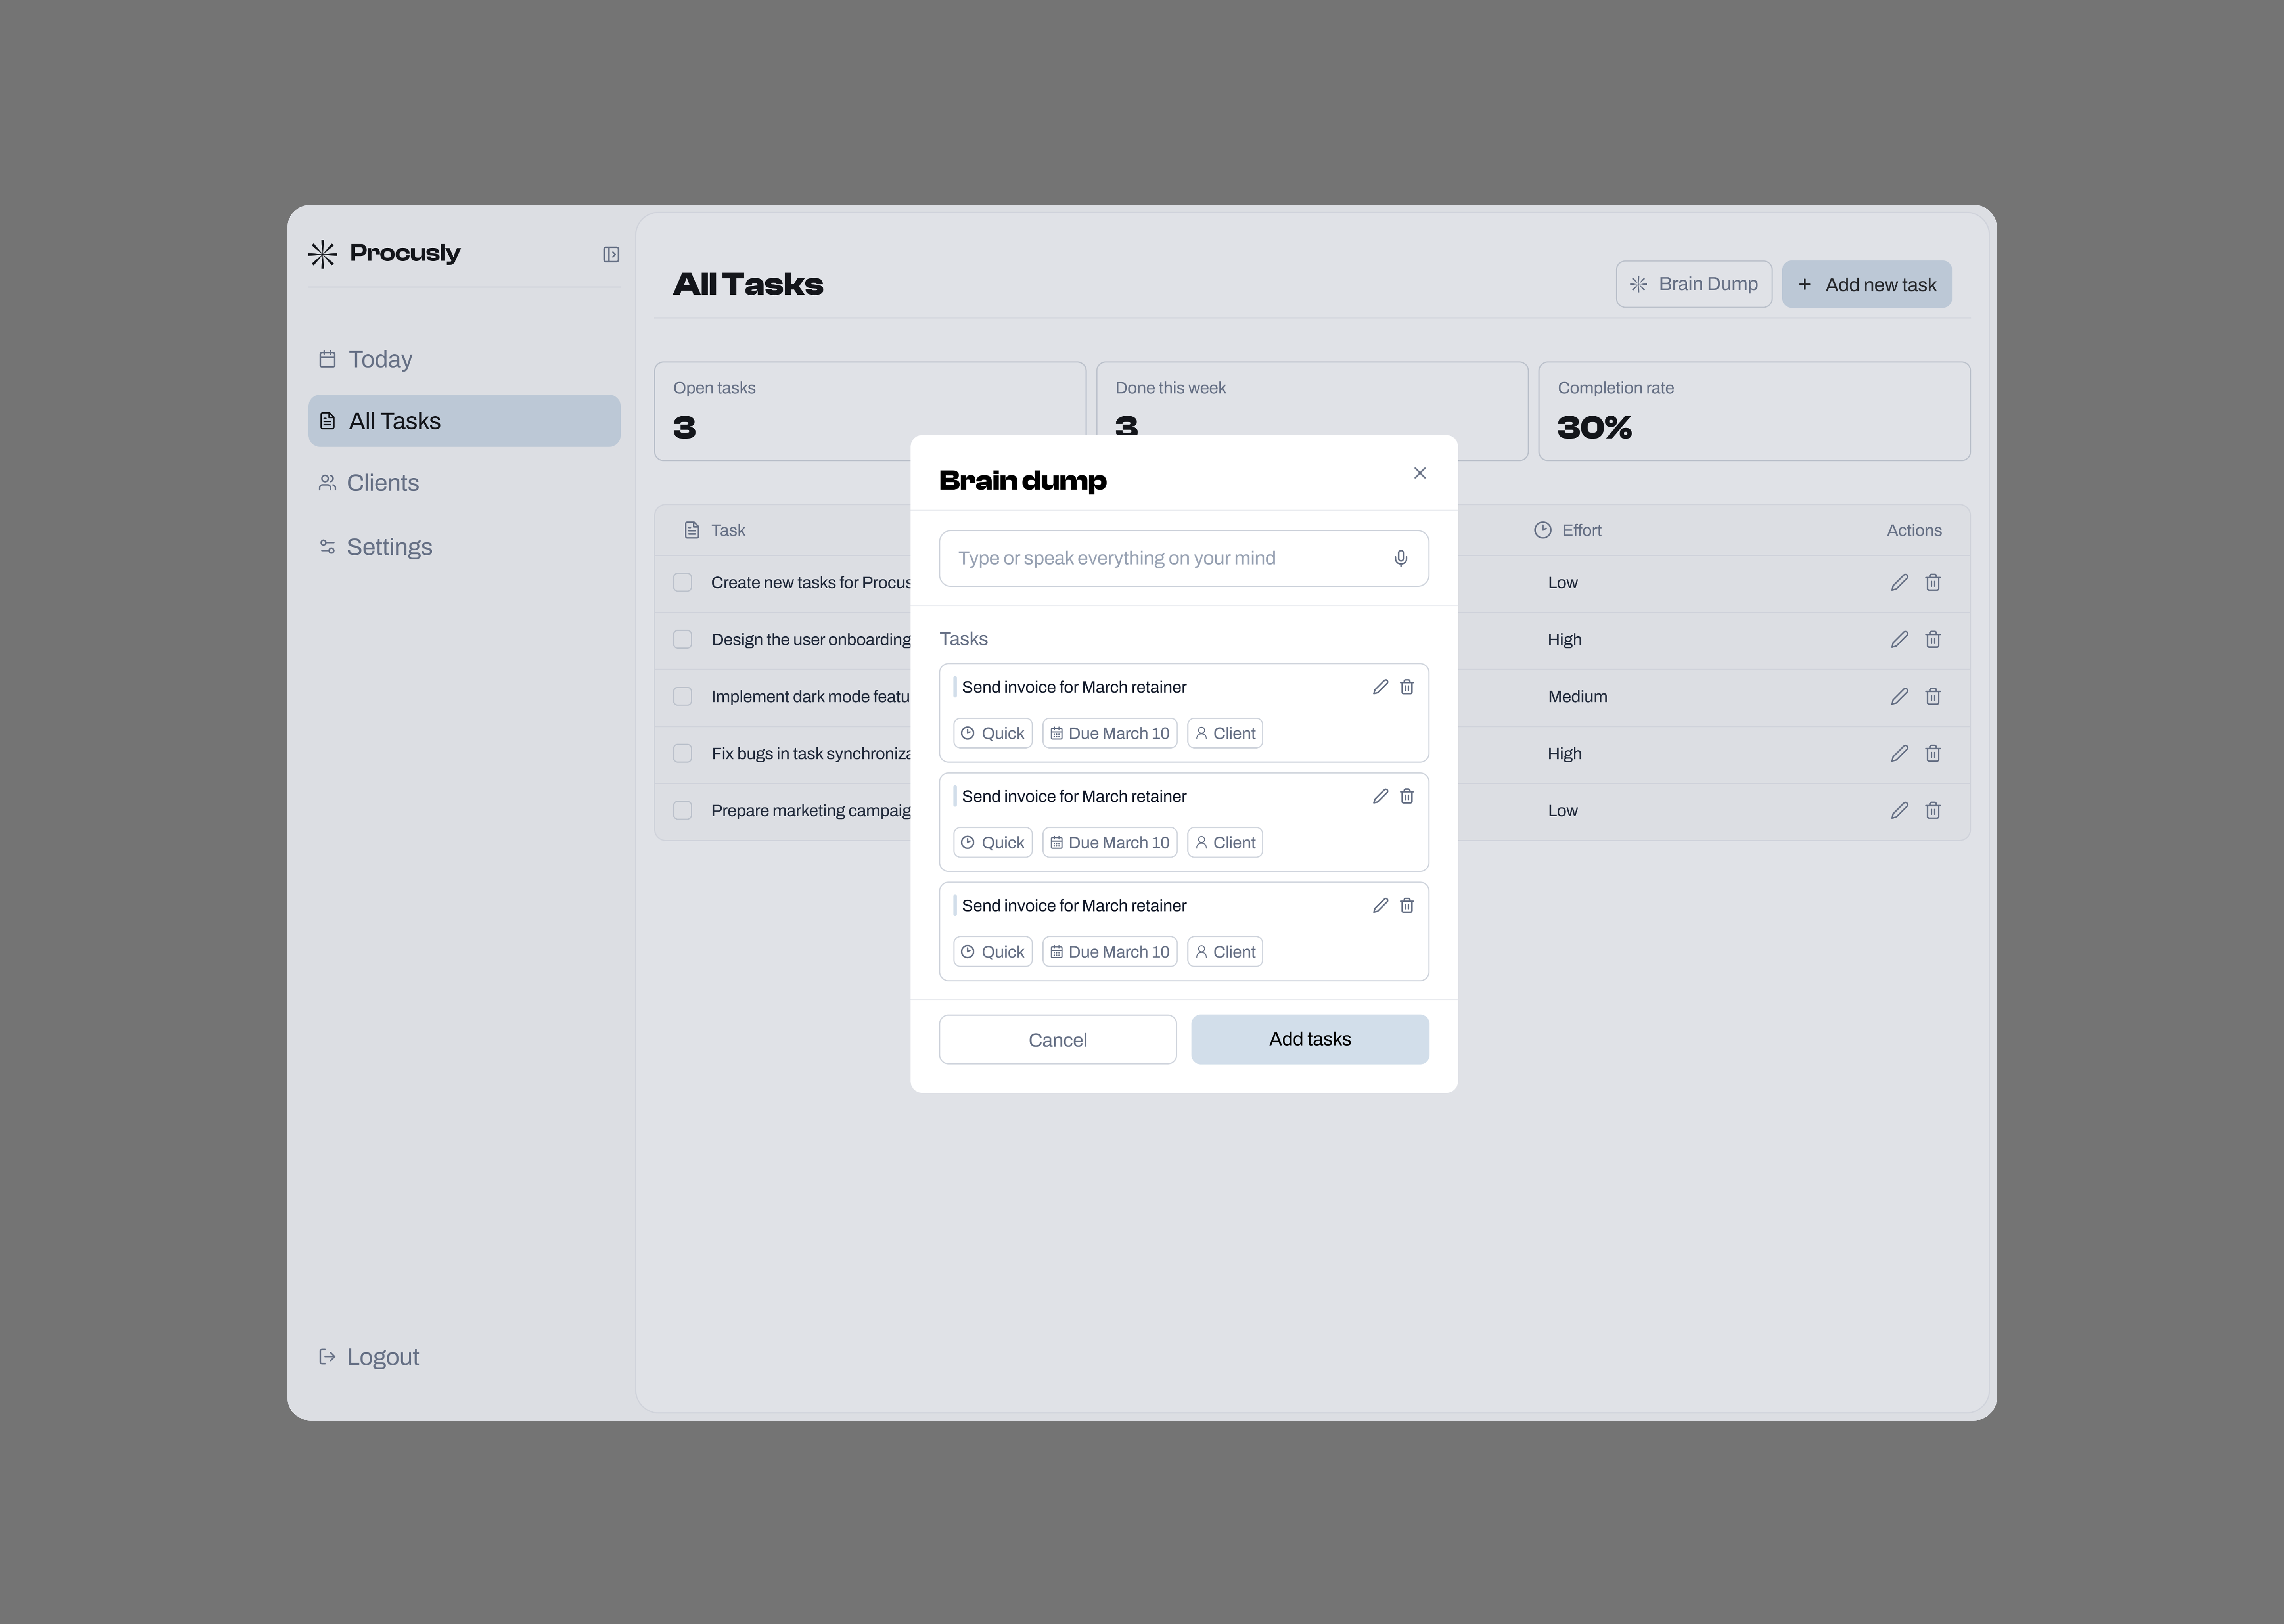Image resolution: width=2284 pixels, height=1624 pixels.
Task: Edit the 'Fix bugs in task synchroniza' row
Action: [1900, 753]
